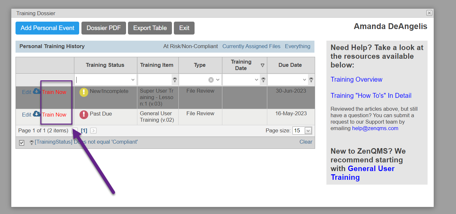Image resolution: width=456 pixels, height=214 pixels.
Task: Open the Training Date column filter icon
Action: coord(263,80)
